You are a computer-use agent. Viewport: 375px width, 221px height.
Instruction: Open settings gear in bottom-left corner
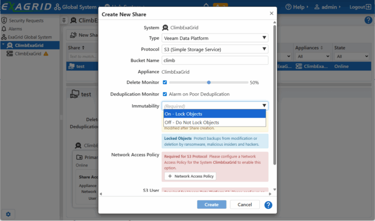(x=9, y=214)
